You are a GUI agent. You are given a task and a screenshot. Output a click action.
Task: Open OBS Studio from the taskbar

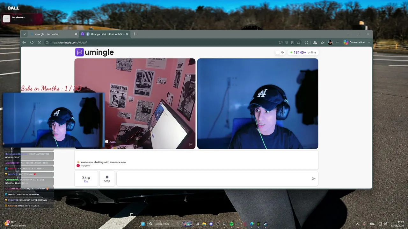coord(218,224)
